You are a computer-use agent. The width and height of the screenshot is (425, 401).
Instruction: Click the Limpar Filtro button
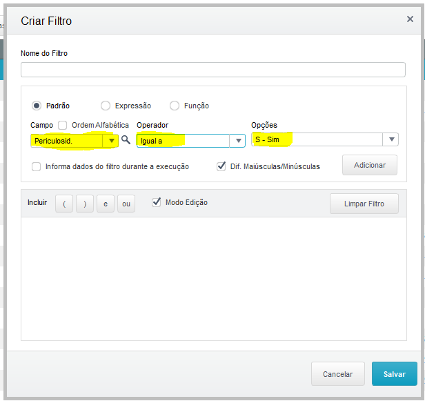[x=364, y=204]
